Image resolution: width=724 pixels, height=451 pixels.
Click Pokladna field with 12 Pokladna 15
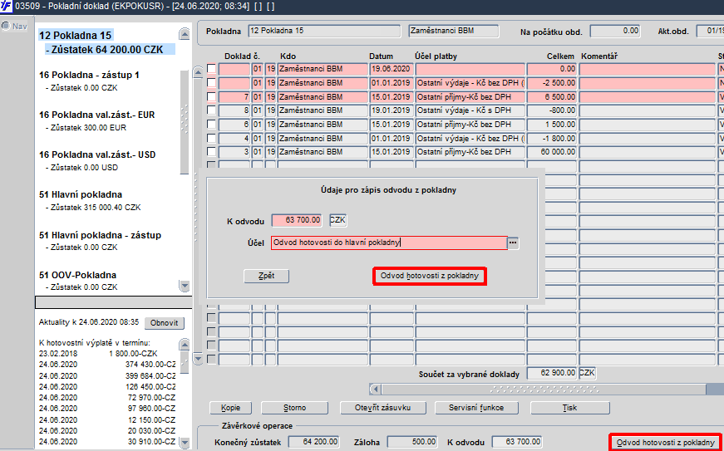324,31
